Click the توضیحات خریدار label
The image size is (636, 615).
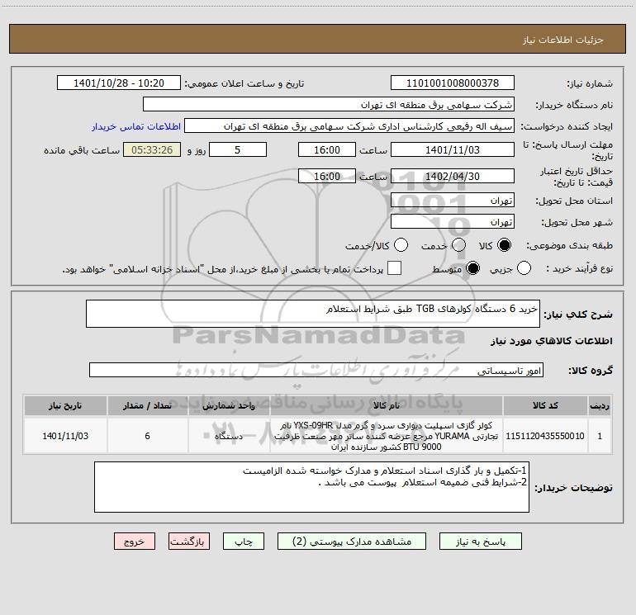573,488
